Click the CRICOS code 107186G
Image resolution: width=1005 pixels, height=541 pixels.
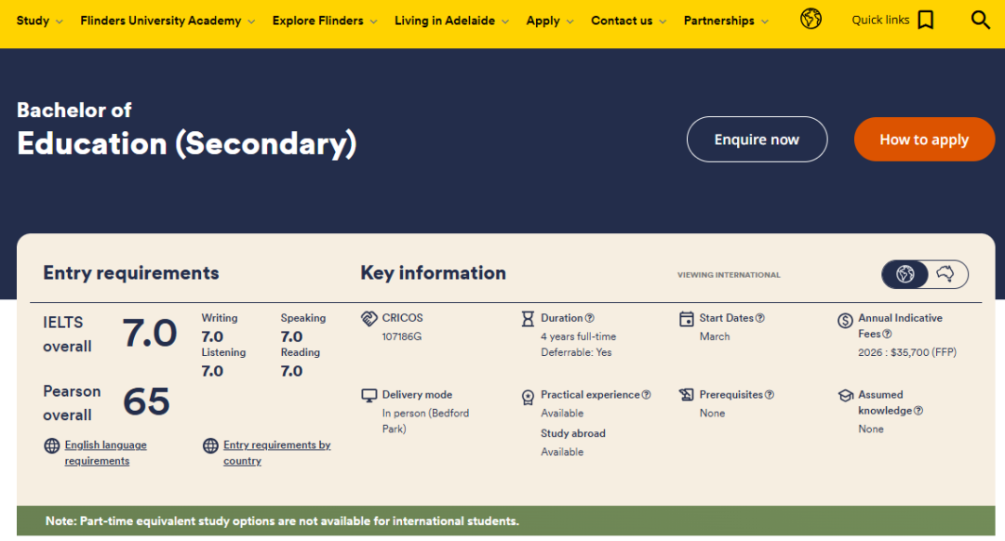click(402, 336)
